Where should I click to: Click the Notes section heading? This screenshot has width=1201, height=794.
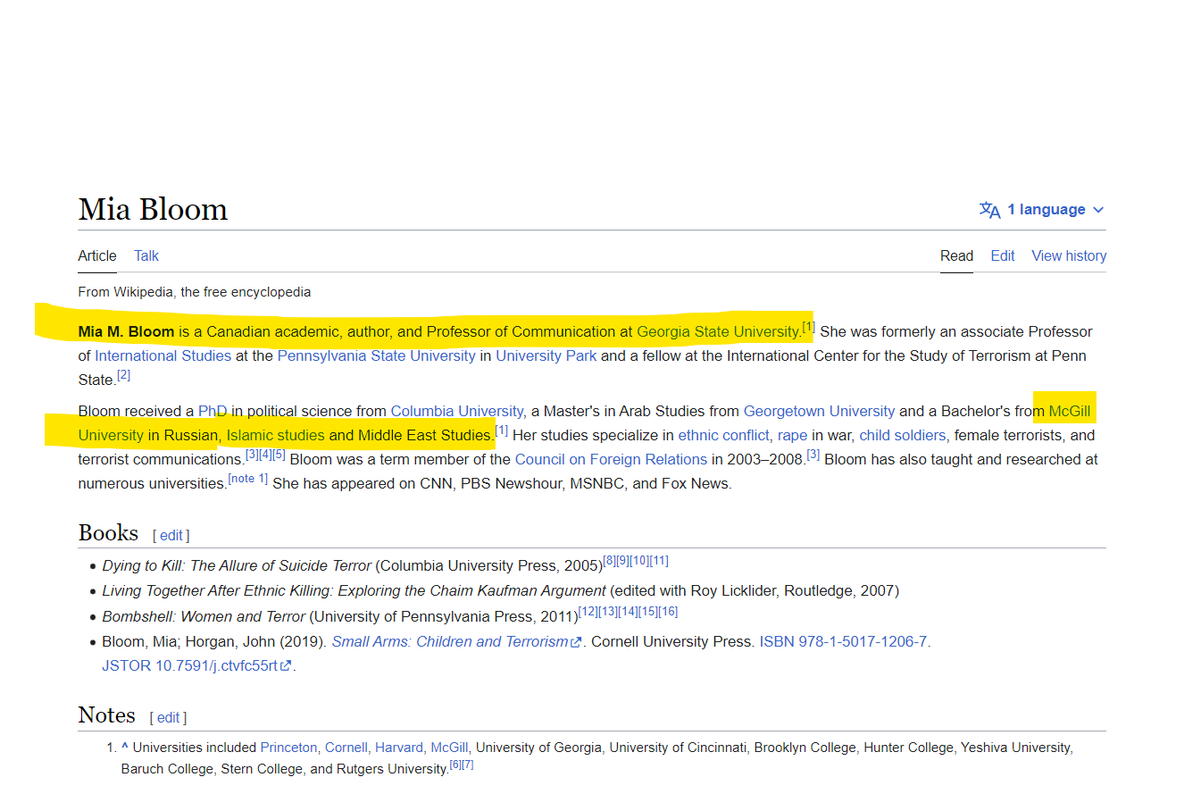tap(106, 715)
